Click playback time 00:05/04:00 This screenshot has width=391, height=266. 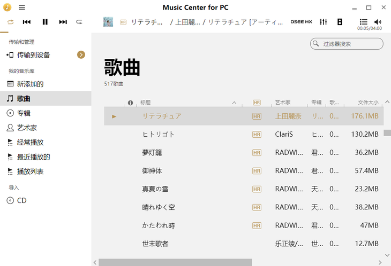pyautogui.click(x=369, y=28)
